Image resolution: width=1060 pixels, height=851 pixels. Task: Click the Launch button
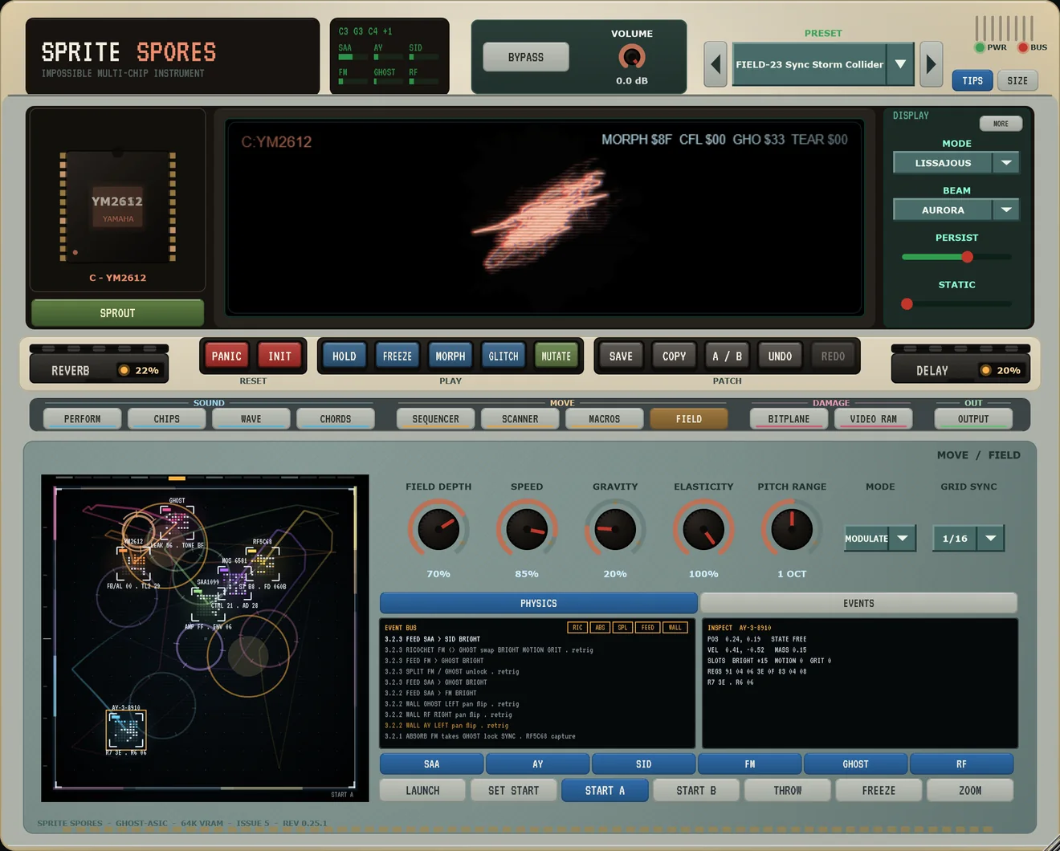click(x=422, y=791)
